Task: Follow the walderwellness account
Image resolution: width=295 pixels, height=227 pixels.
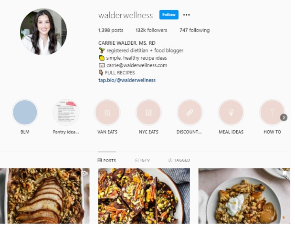Action: pos(169,15)
